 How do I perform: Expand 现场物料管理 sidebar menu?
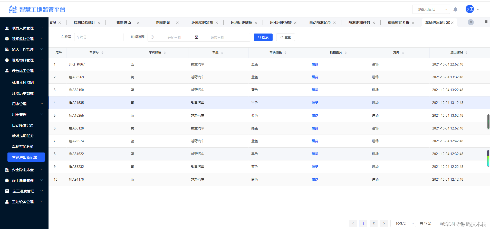click(x=24, y=60)
